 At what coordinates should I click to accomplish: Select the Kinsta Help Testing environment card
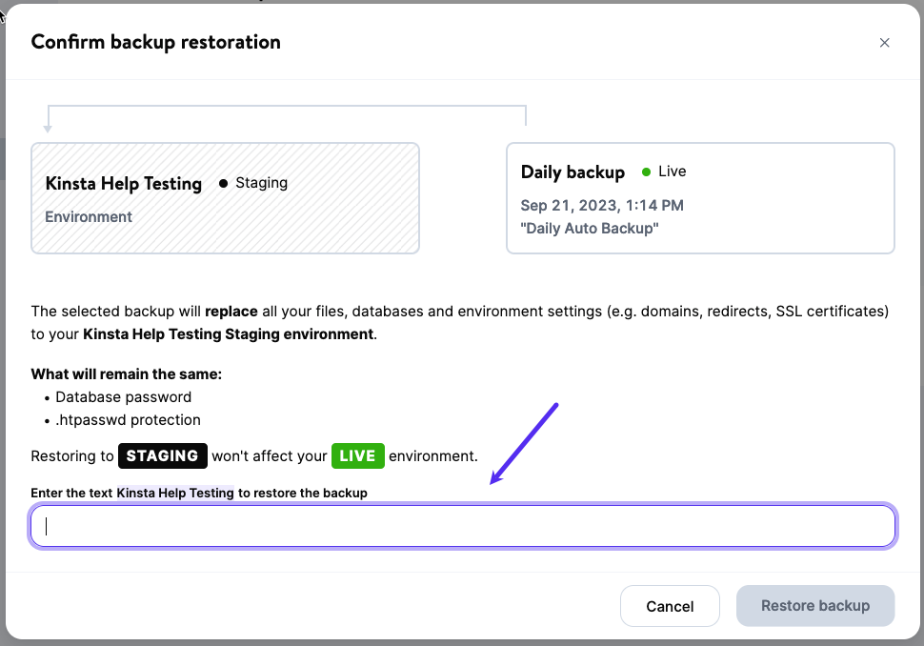[225, 197]
